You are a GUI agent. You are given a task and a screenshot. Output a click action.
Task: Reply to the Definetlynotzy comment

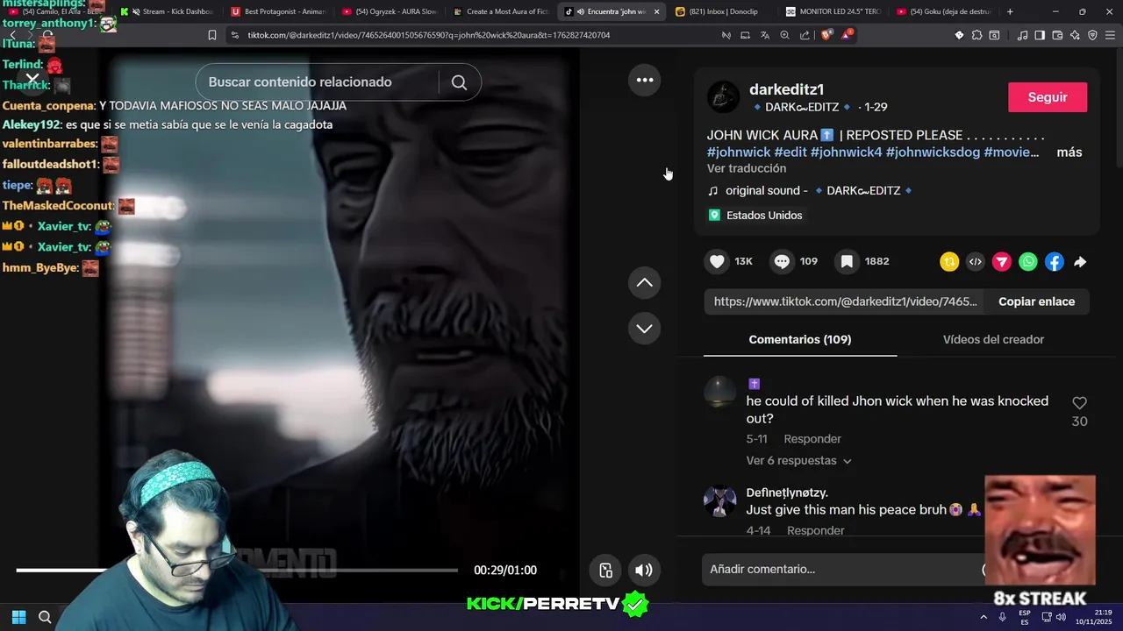(815, 531)
